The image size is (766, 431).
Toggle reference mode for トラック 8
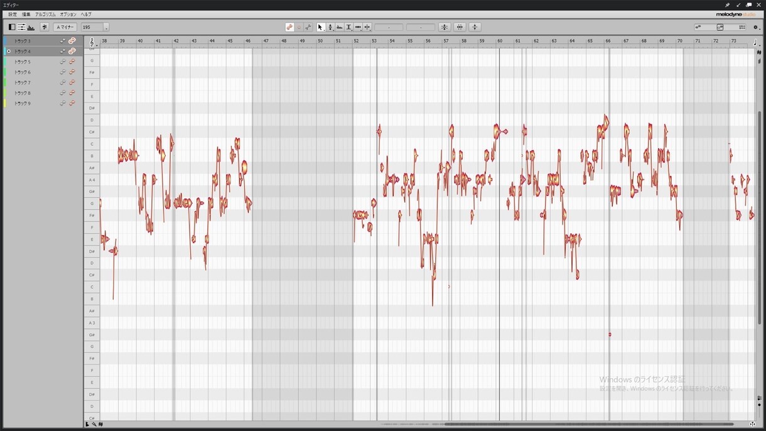click(63, 93)
